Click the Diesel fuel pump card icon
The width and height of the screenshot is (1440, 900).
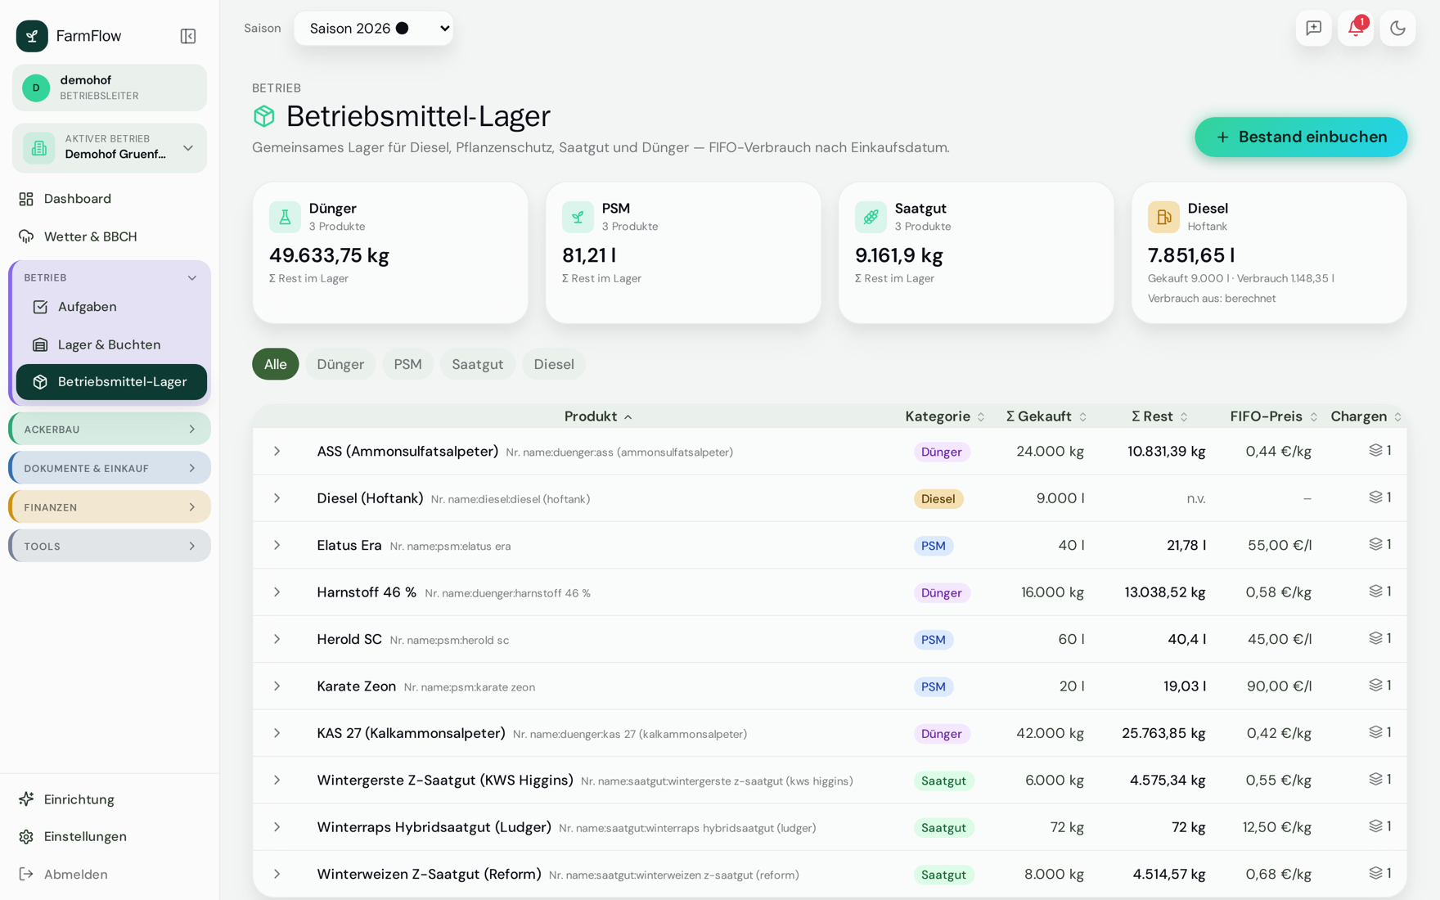click(x=1163, y=217)
